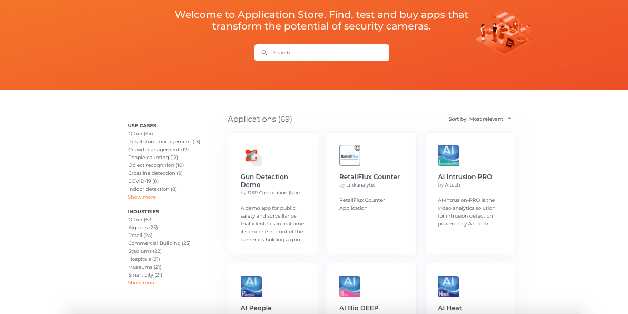This screenshot has height=314, width=628.
Task: Visit the Aitech developer link
Action: [x=452, y=185]
